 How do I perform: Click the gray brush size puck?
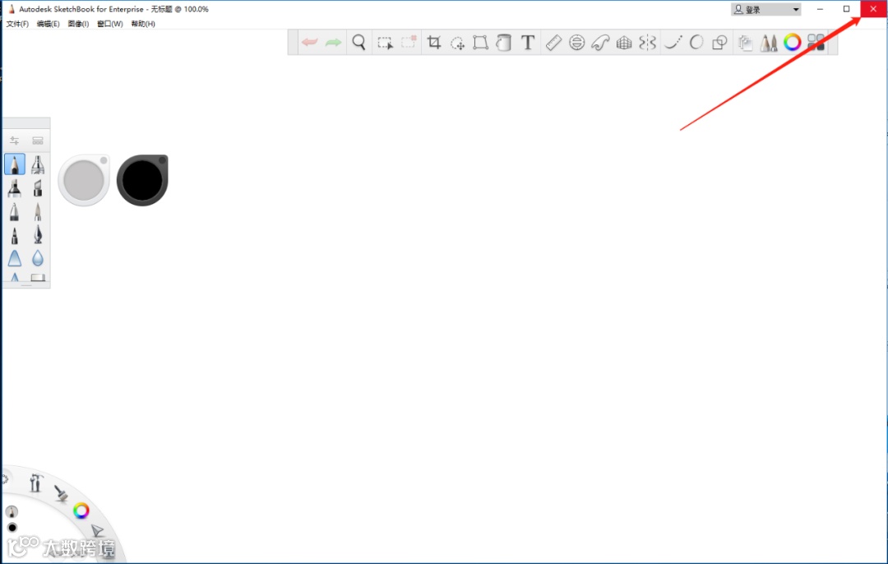tap(84, 180)
